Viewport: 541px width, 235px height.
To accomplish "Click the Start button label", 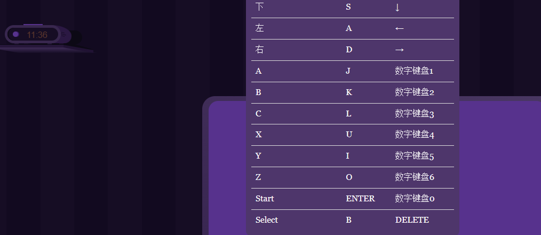I will point(265,199).
